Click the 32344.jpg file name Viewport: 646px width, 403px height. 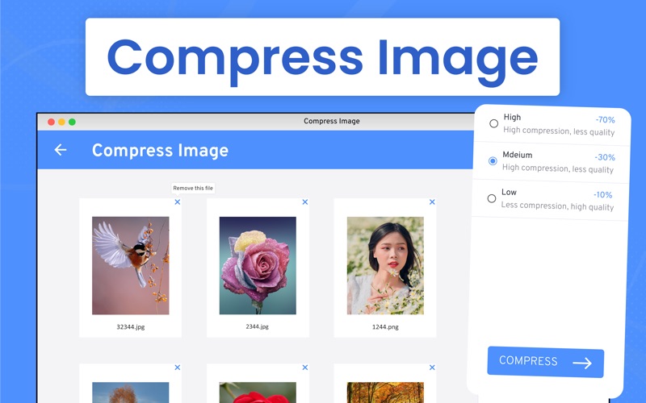131,327
